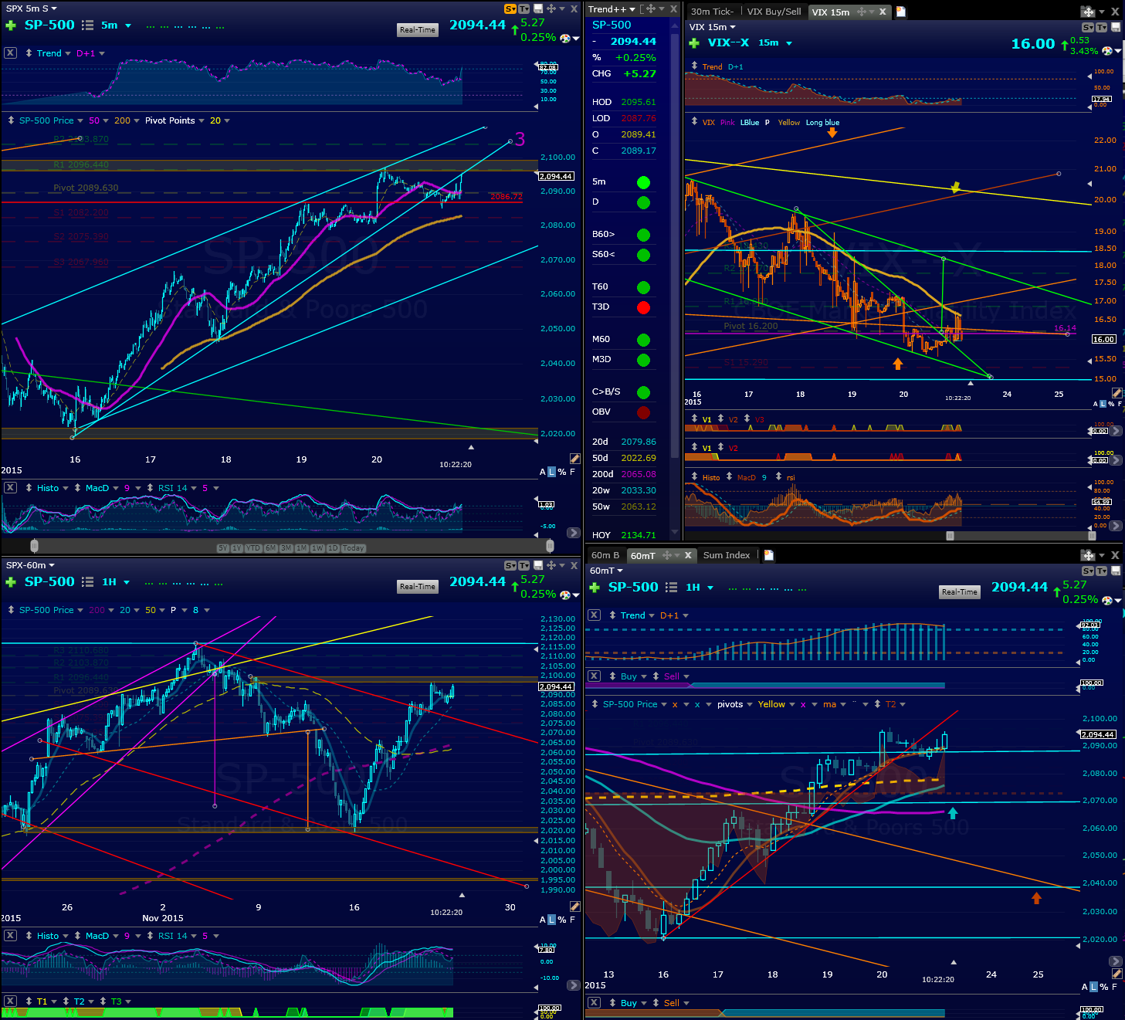The image size is (1125, 1020).
Task: Open symbol list icon beside SP-500 in 5m chart
Action: pyautogui.click(x=88, y=25)
